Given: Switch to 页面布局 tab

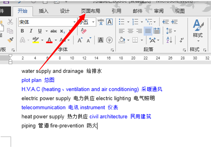Looking at the screenshot, I should (x=91, y=11).
